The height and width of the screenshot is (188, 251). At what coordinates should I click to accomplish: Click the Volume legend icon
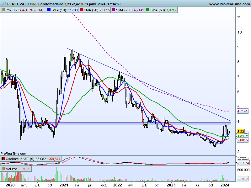3,169
